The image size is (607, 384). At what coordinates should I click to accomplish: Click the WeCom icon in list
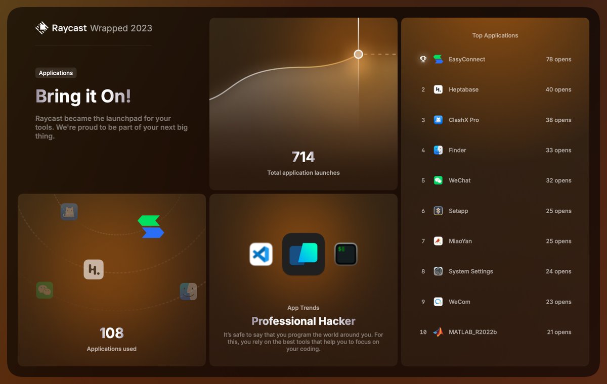click(439, 302)
